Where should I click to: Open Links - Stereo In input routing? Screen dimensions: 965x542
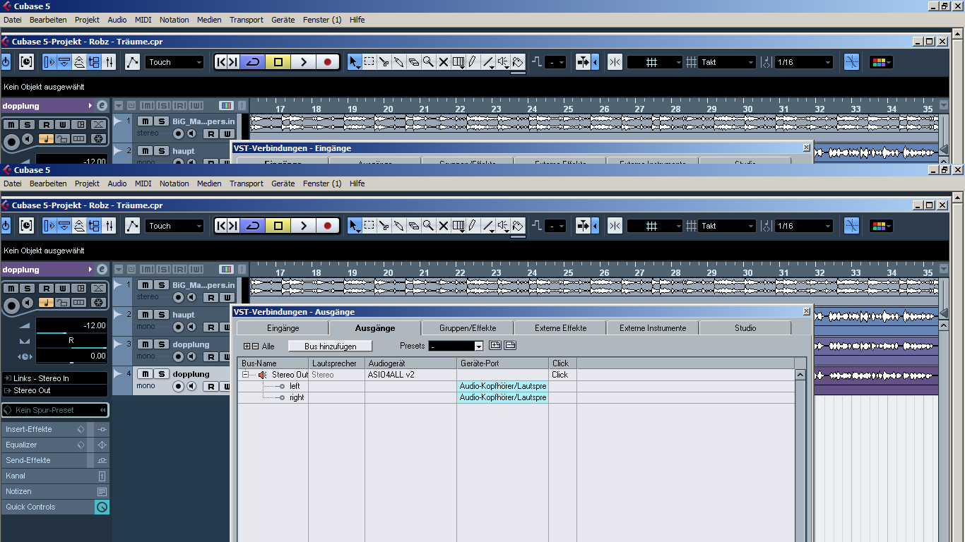click(x=55, y=378)
